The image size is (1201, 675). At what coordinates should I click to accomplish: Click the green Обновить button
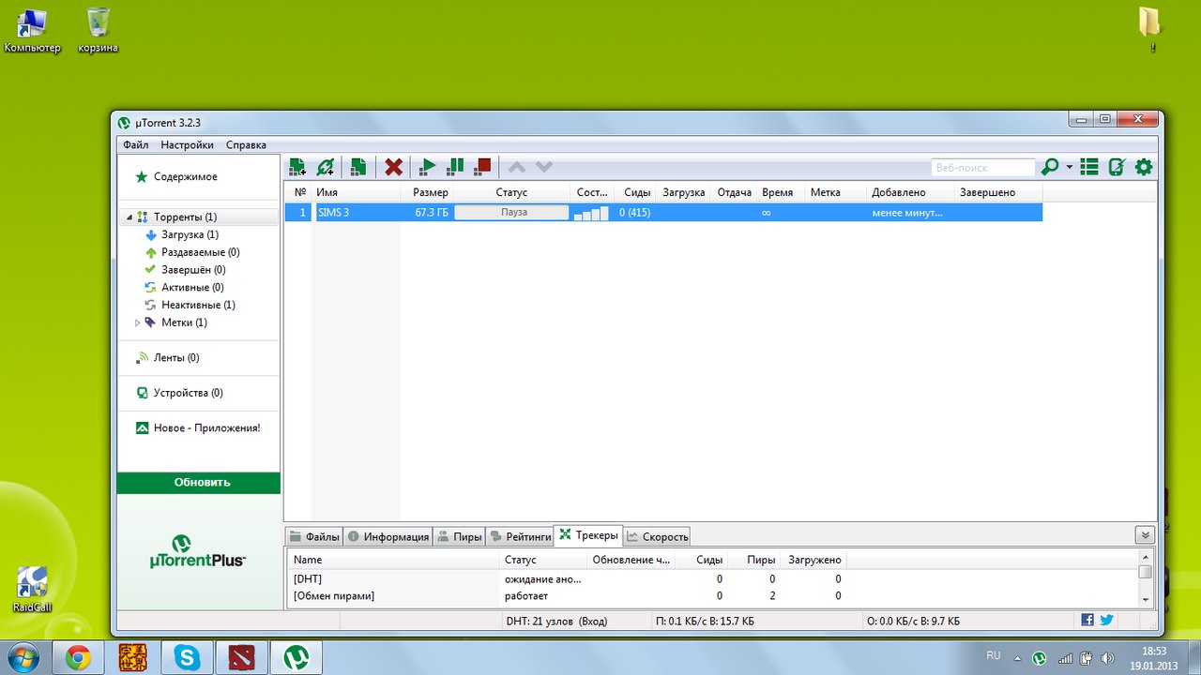[199, 483]
